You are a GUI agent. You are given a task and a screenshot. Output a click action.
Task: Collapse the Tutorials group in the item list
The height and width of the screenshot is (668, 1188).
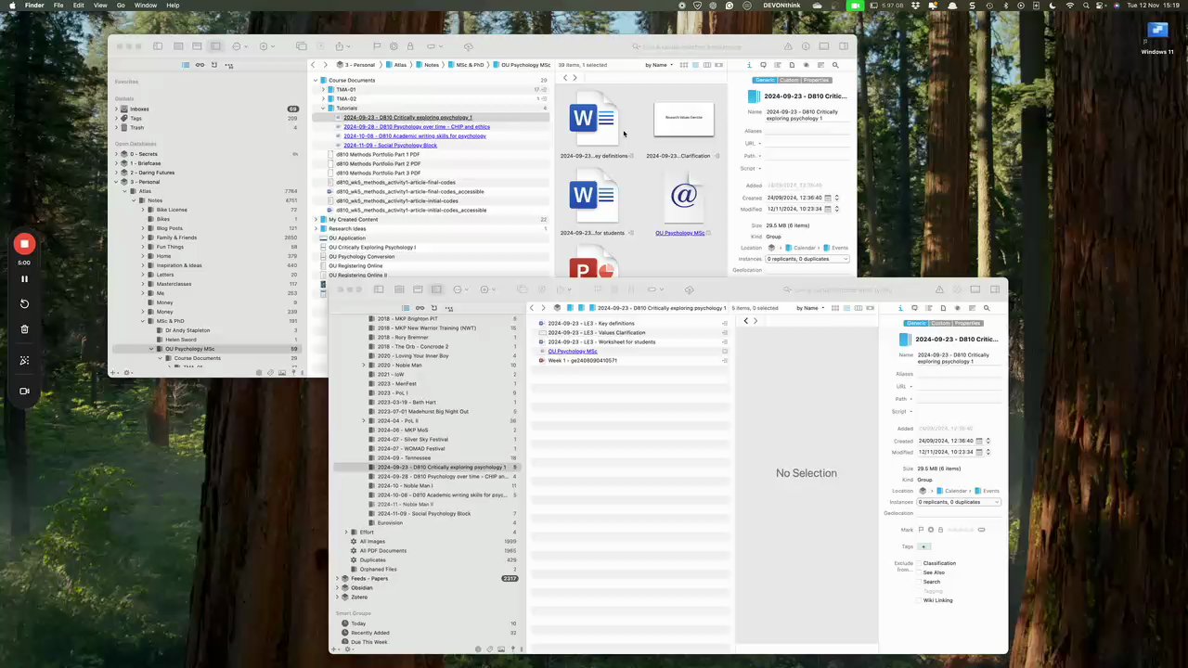(323, 109)
